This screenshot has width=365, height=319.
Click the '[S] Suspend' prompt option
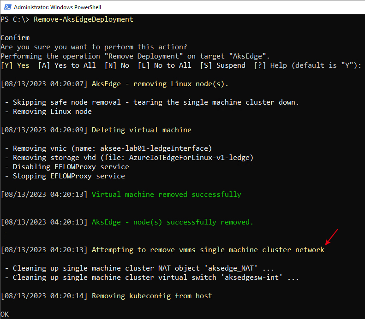(223, 65)
